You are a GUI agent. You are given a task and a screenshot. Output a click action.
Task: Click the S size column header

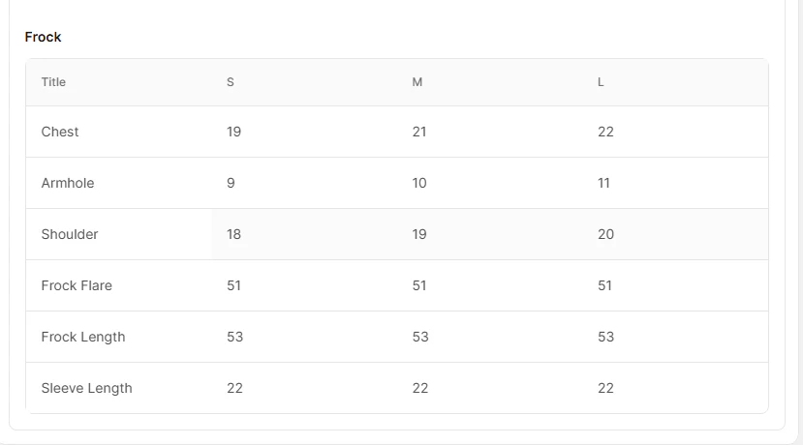231,82
